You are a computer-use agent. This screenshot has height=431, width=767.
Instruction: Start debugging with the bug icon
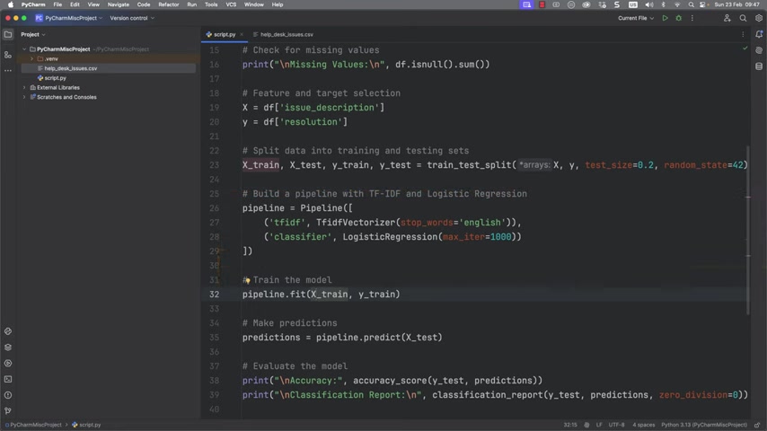click(678, 18)
